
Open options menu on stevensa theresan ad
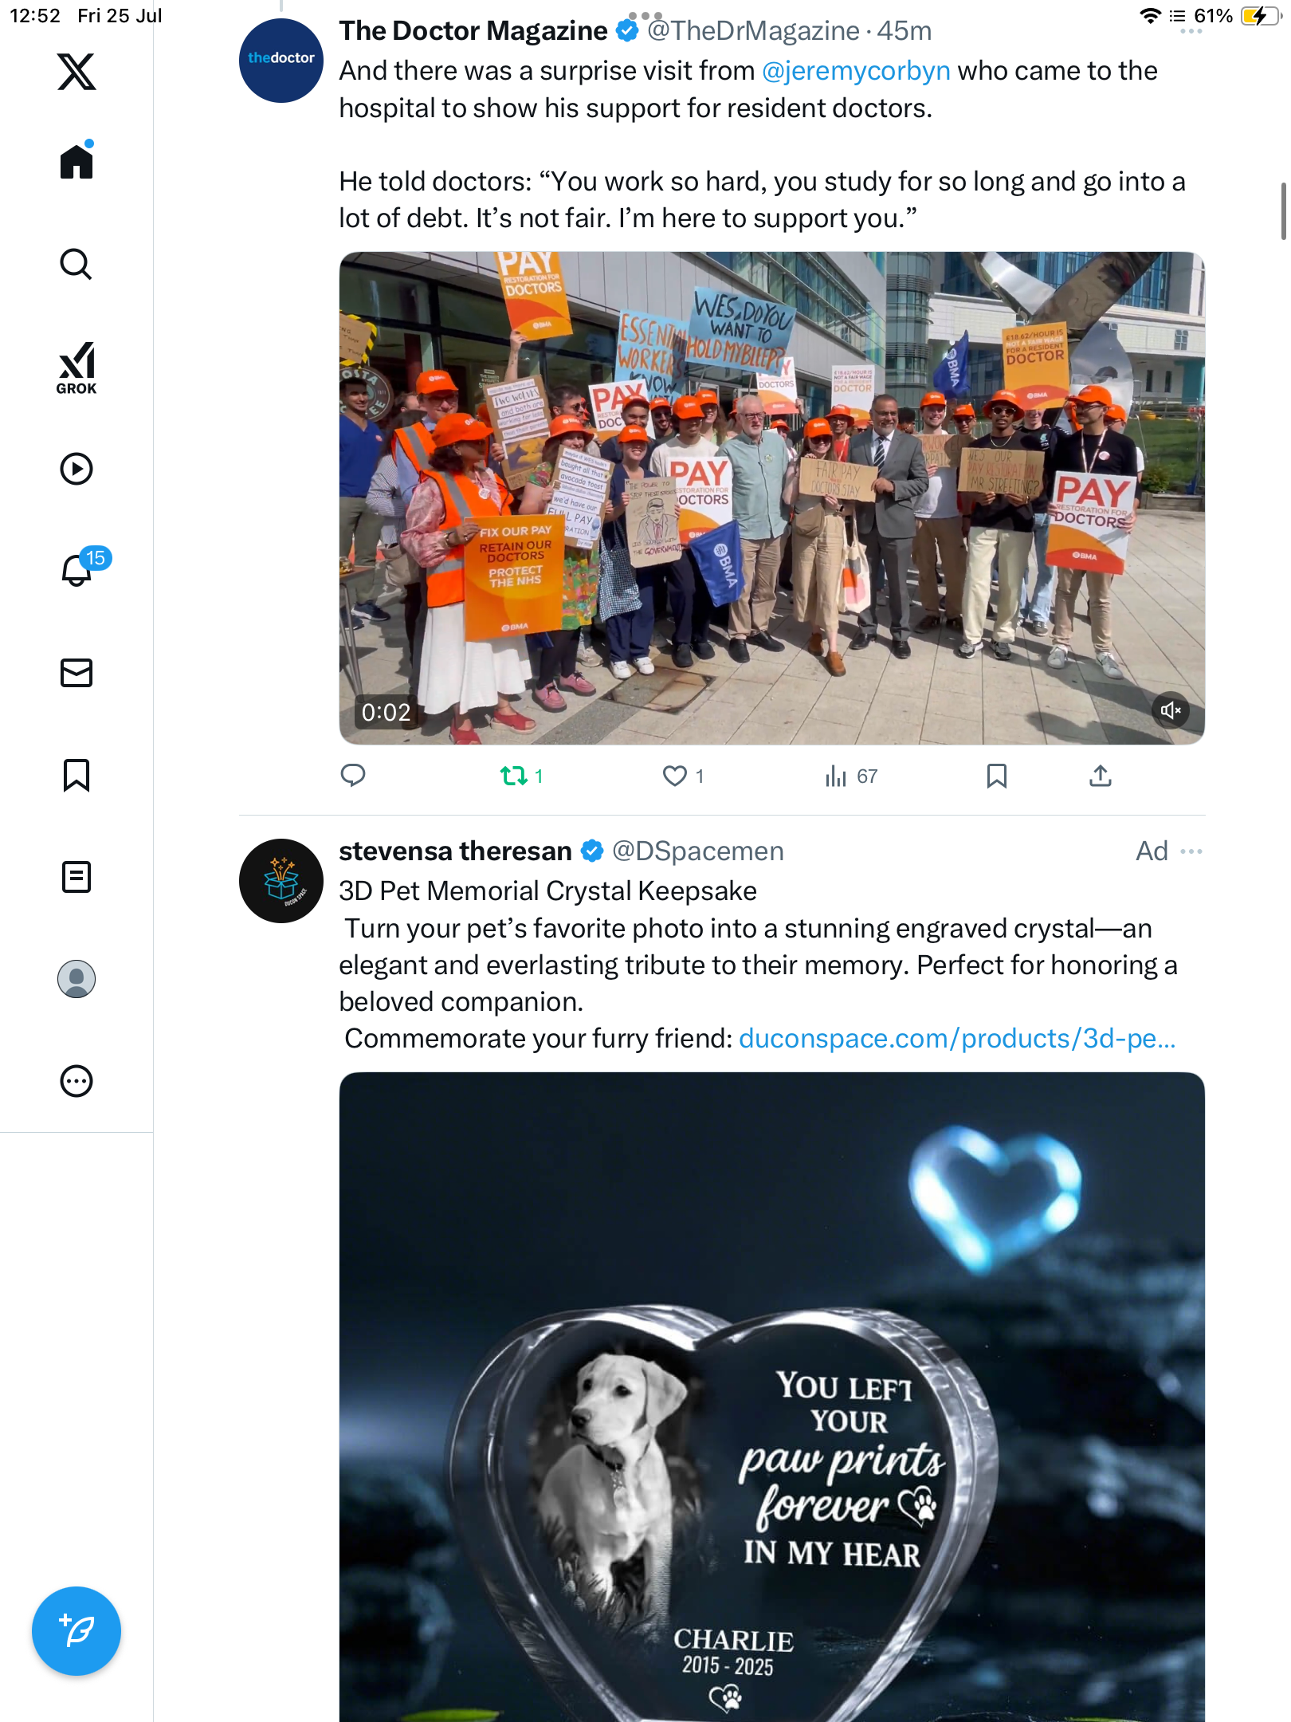(1191, 851)
